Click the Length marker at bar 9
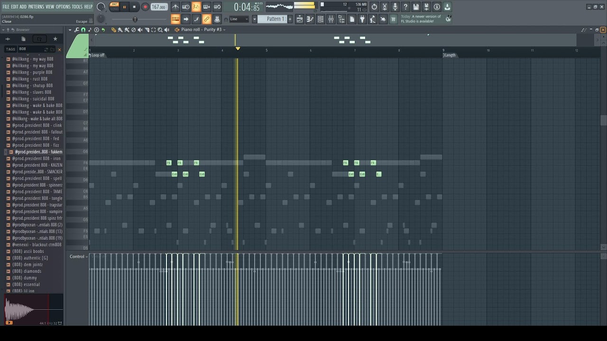The image size is (607, 341). 450,55
